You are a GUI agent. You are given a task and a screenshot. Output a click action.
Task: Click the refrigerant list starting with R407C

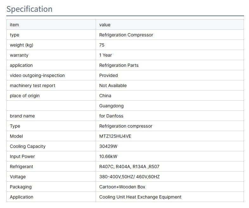(x=129, y=167)
